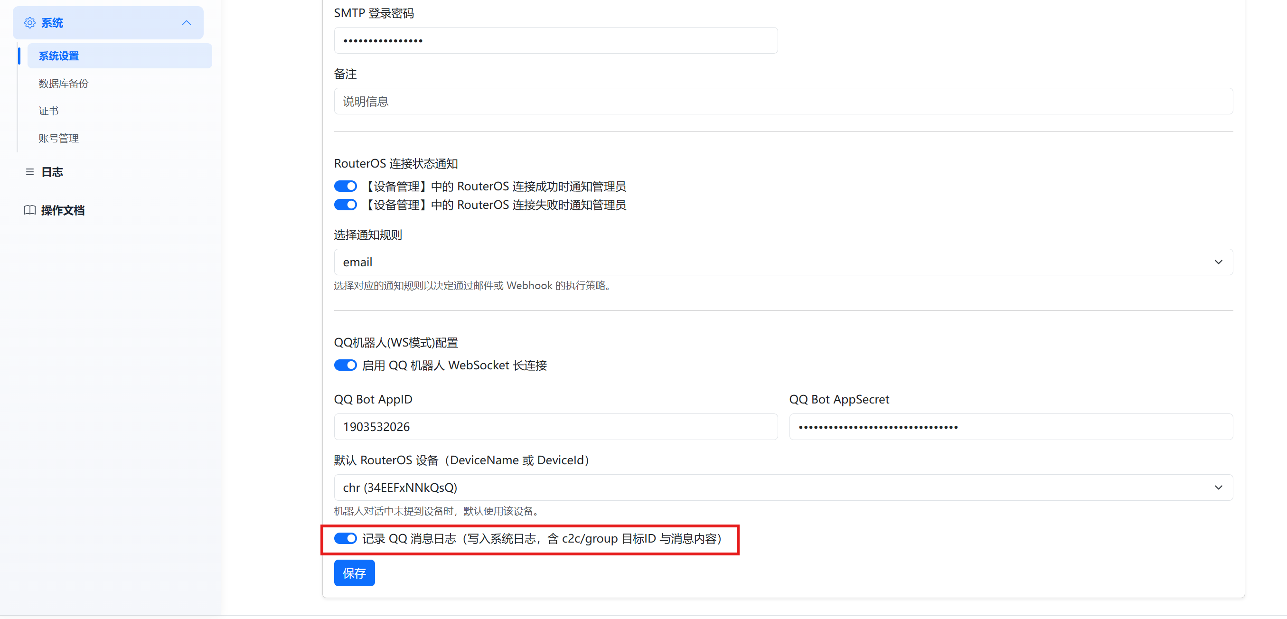Toggle 记录 QQ 消息日志 switch
Image resolution: width=1287 pixels, height=619 pixels.
click(x=345, y=539)
